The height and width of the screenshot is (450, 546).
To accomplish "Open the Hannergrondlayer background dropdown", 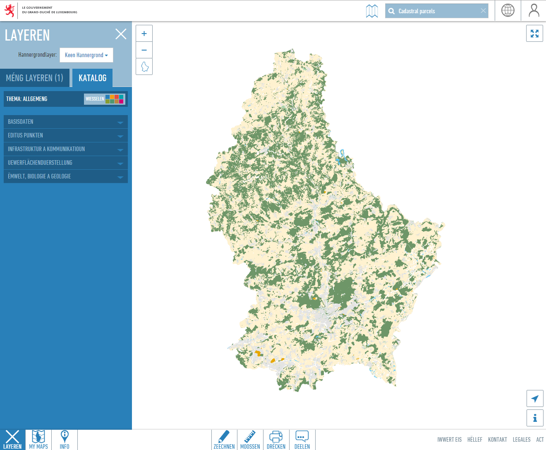I will pyautogui.click(x=86, y=55).
